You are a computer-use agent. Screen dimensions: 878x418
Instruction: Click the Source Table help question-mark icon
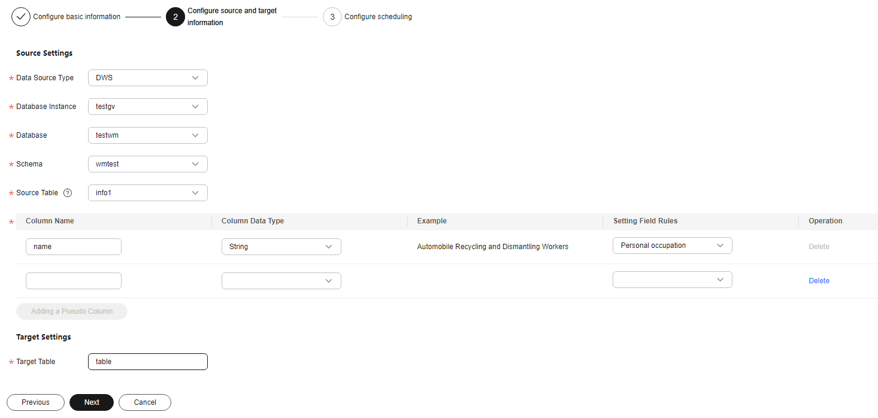pyautogui.click(x=68, y=193)
